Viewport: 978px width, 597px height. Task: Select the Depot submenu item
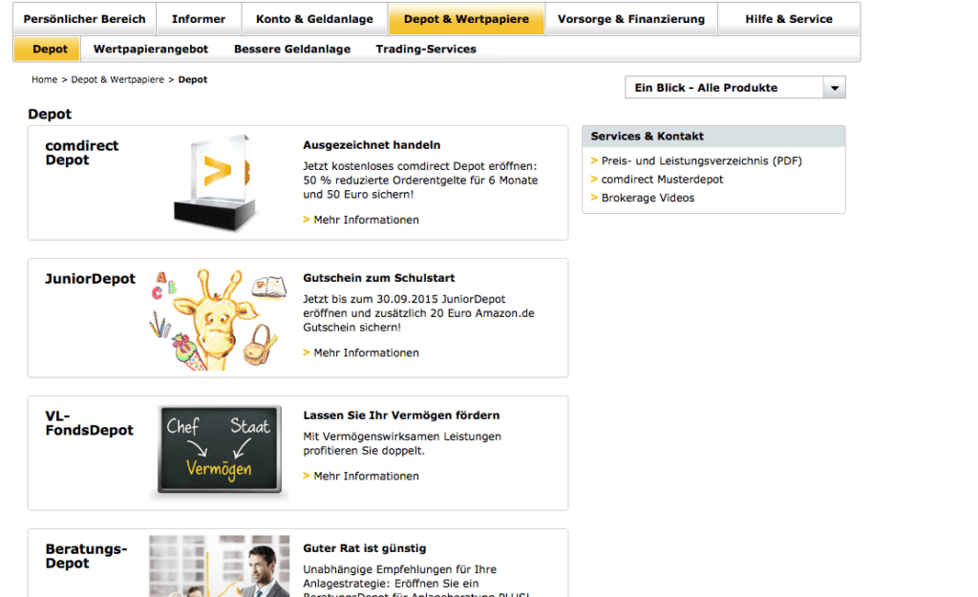point(50,49)
